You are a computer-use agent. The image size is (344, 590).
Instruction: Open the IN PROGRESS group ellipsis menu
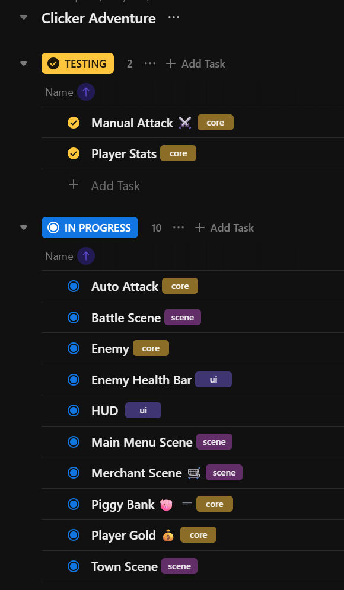[178, 227]
